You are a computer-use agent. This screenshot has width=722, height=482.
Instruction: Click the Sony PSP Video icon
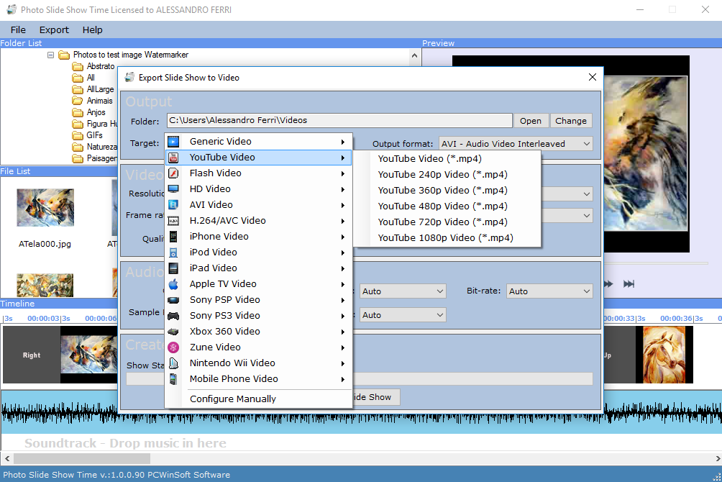173,300
